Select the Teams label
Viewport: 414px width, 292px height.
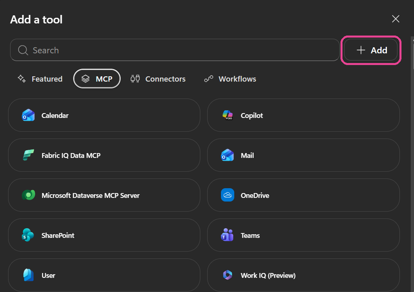pyautogui.click(x=250, y=235)
